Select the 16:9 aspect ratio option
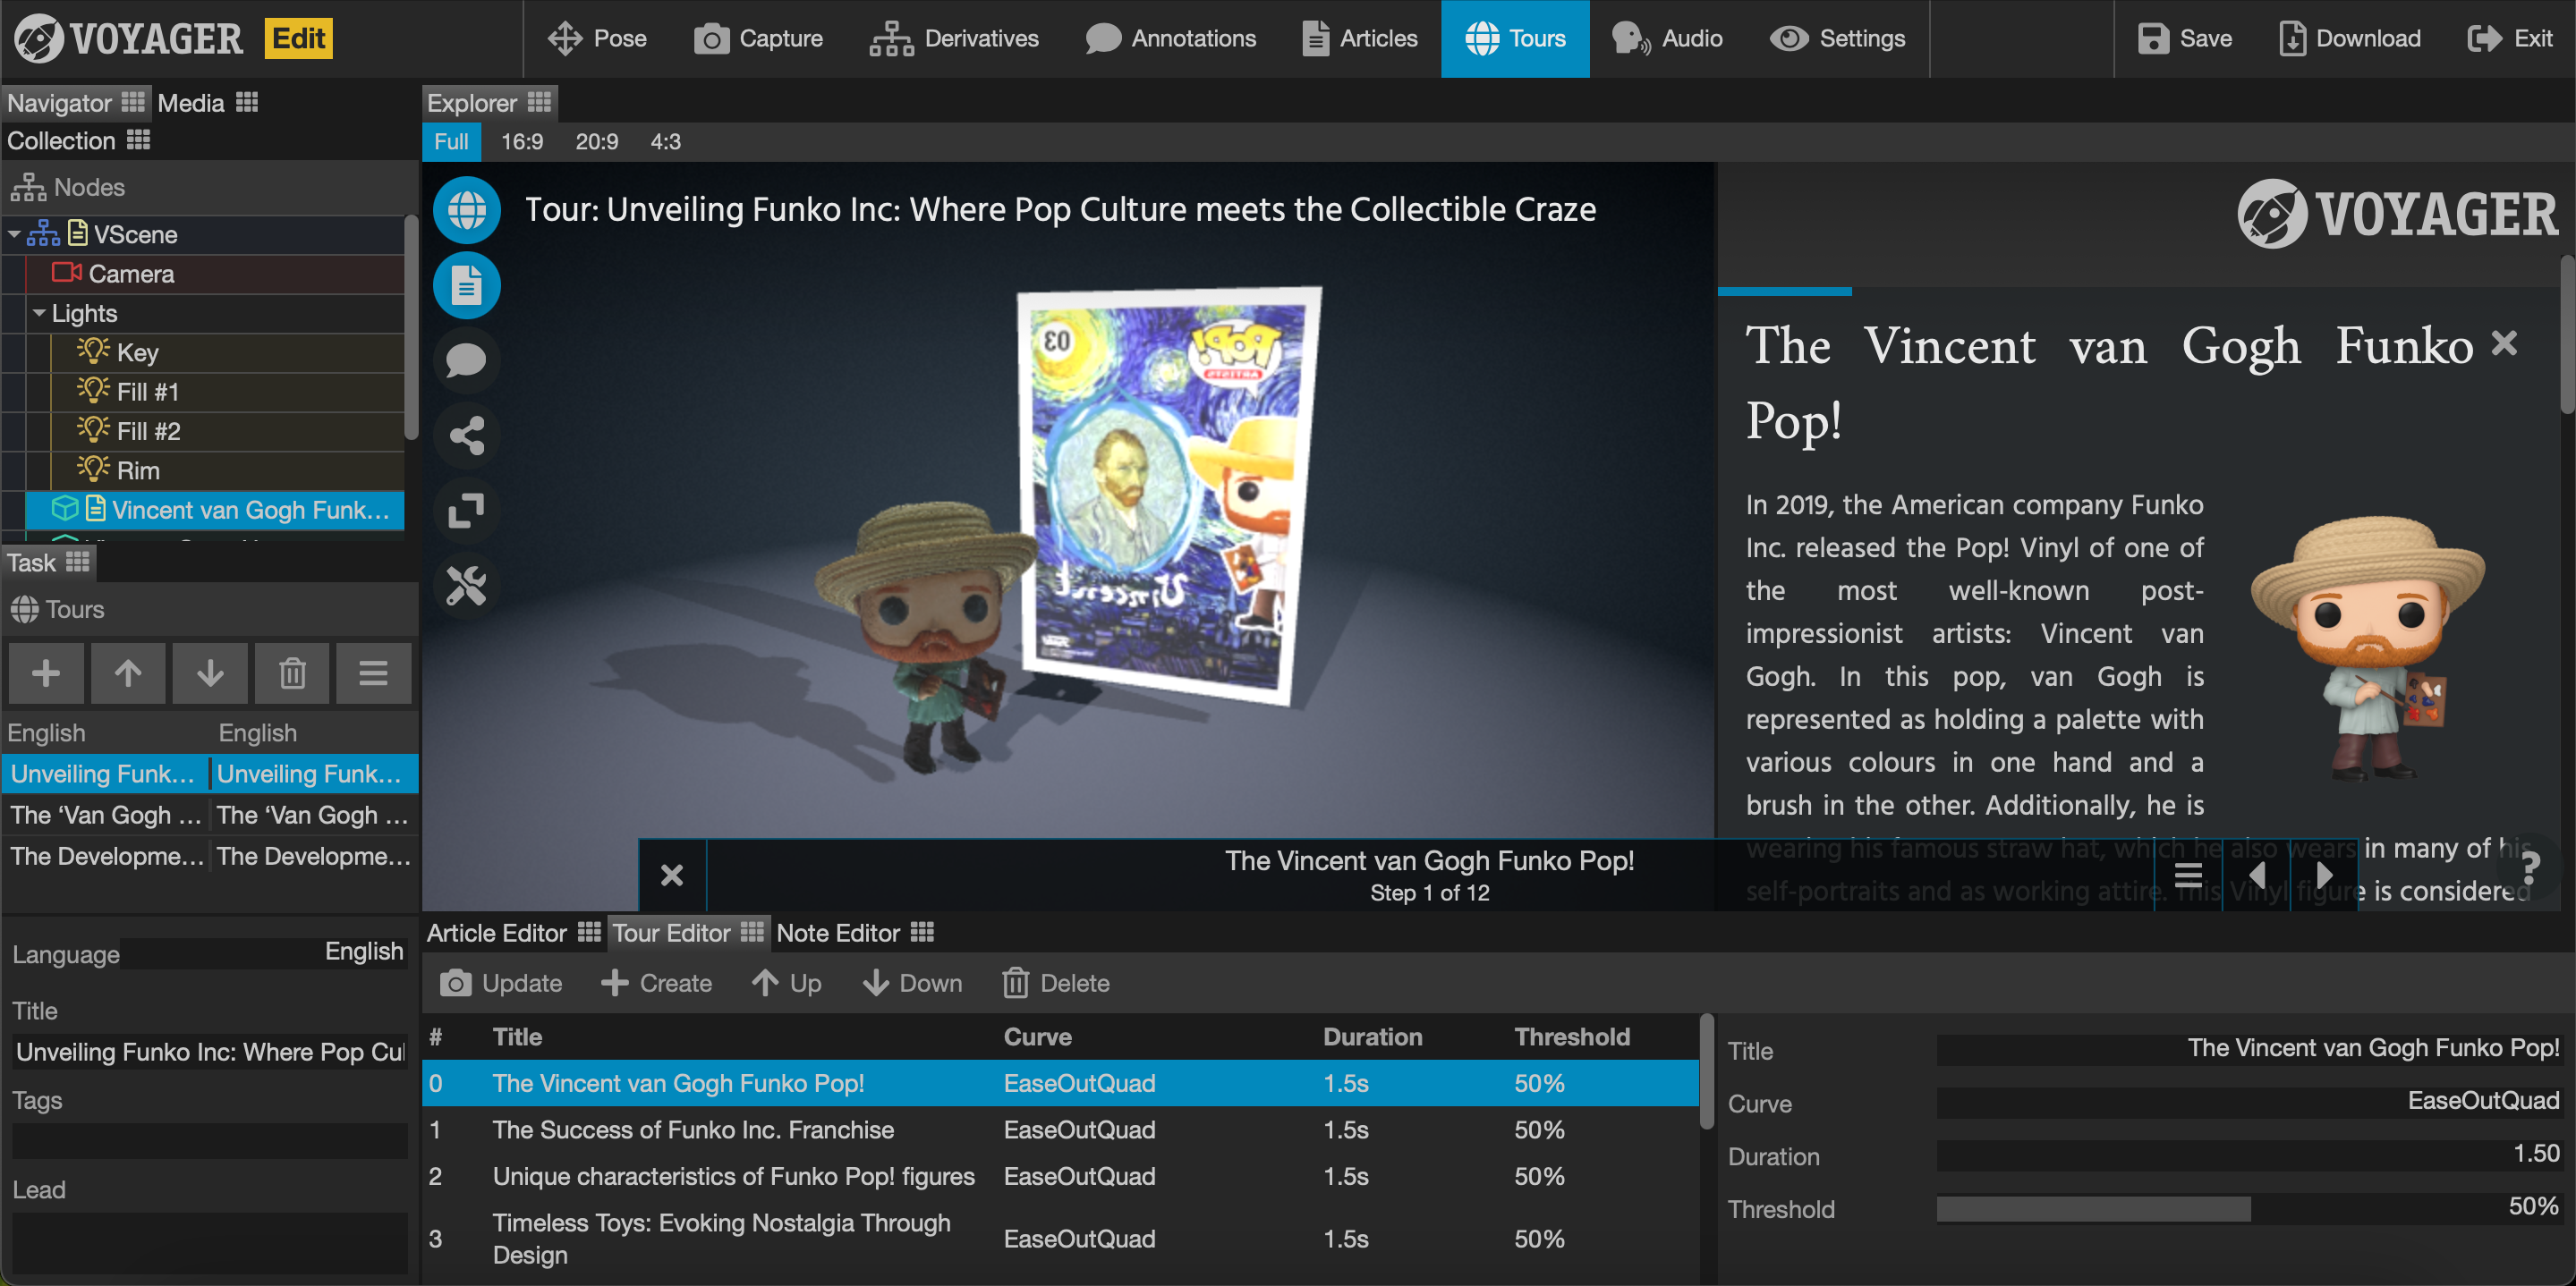 click(x=522, y=142)
